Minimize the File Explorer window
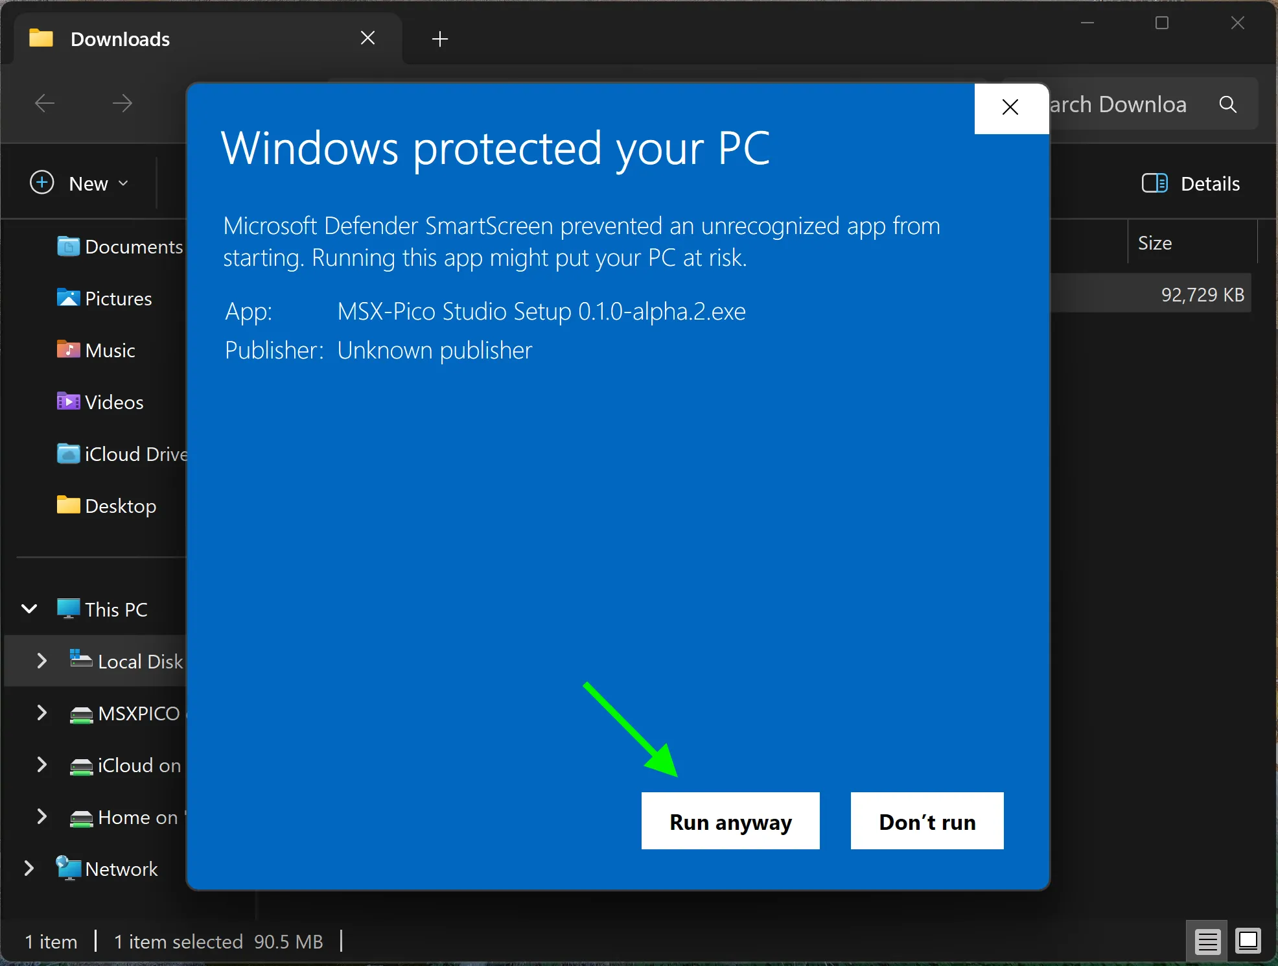 1087,23
